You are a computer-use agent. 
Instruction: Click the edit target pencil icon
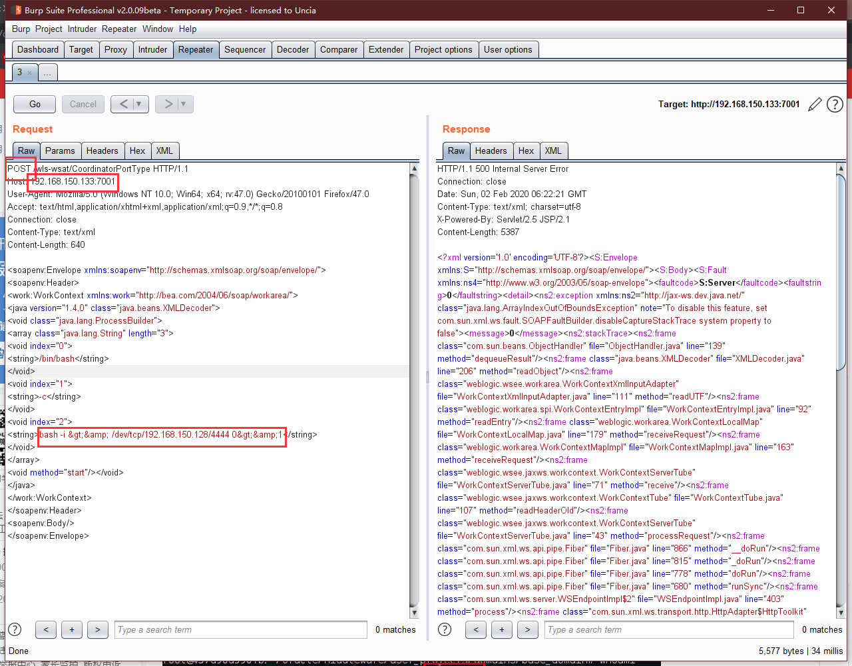pos(814,105)
